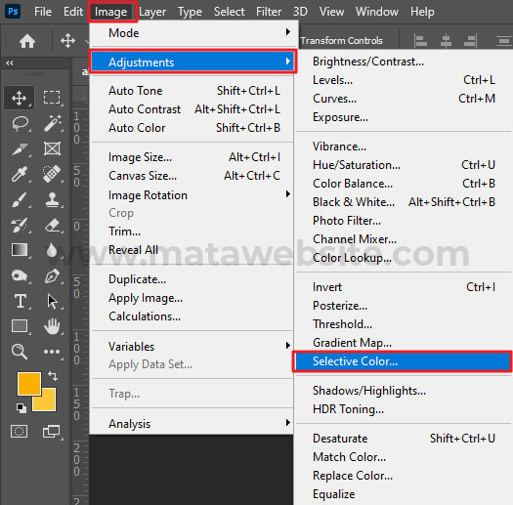The width and height of the screenshot is (513, 505).
Task: Choose Auto Tone command
Action: (192, 91)
